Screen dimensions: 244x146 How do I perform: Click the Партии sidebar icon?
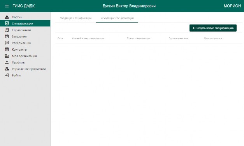(x=7, y=17)
